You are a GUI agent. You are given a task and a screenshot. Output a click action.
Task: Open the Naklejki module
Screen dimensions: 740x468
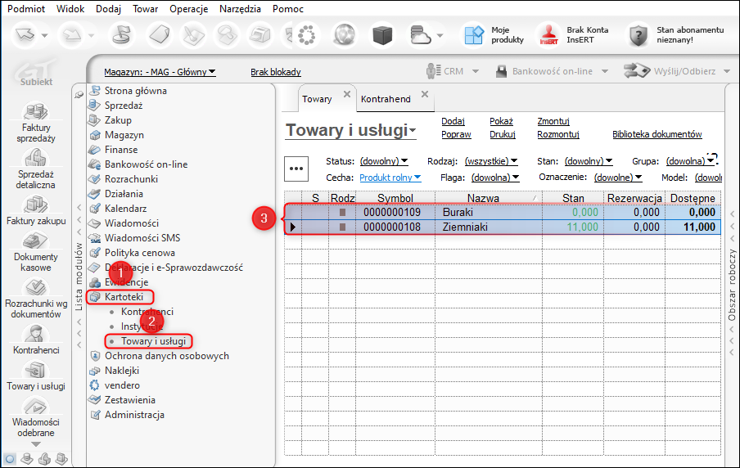point(122,371)
